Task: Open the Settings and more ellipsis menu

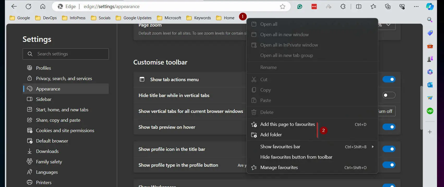Action: click(416, 7)
